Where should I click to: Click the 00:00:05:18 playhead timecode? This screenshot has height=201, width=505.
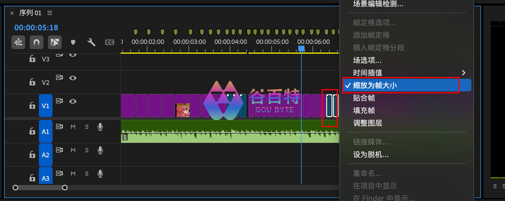click(36, 28)
